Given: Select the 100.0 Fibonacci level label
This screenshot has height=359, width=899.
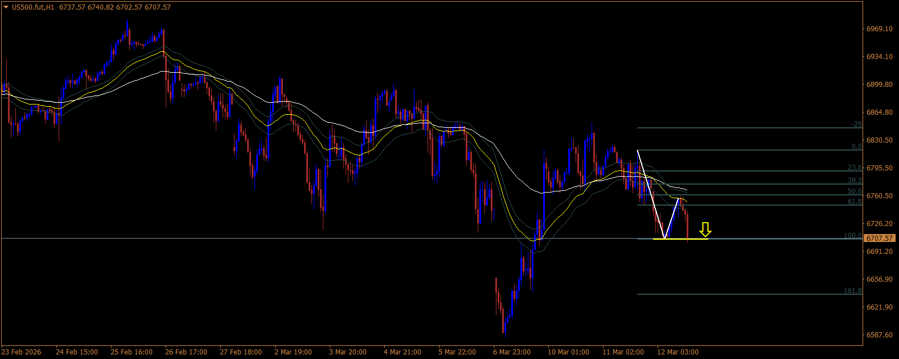Looking at the screenshot, I should (x=852, y=236).
